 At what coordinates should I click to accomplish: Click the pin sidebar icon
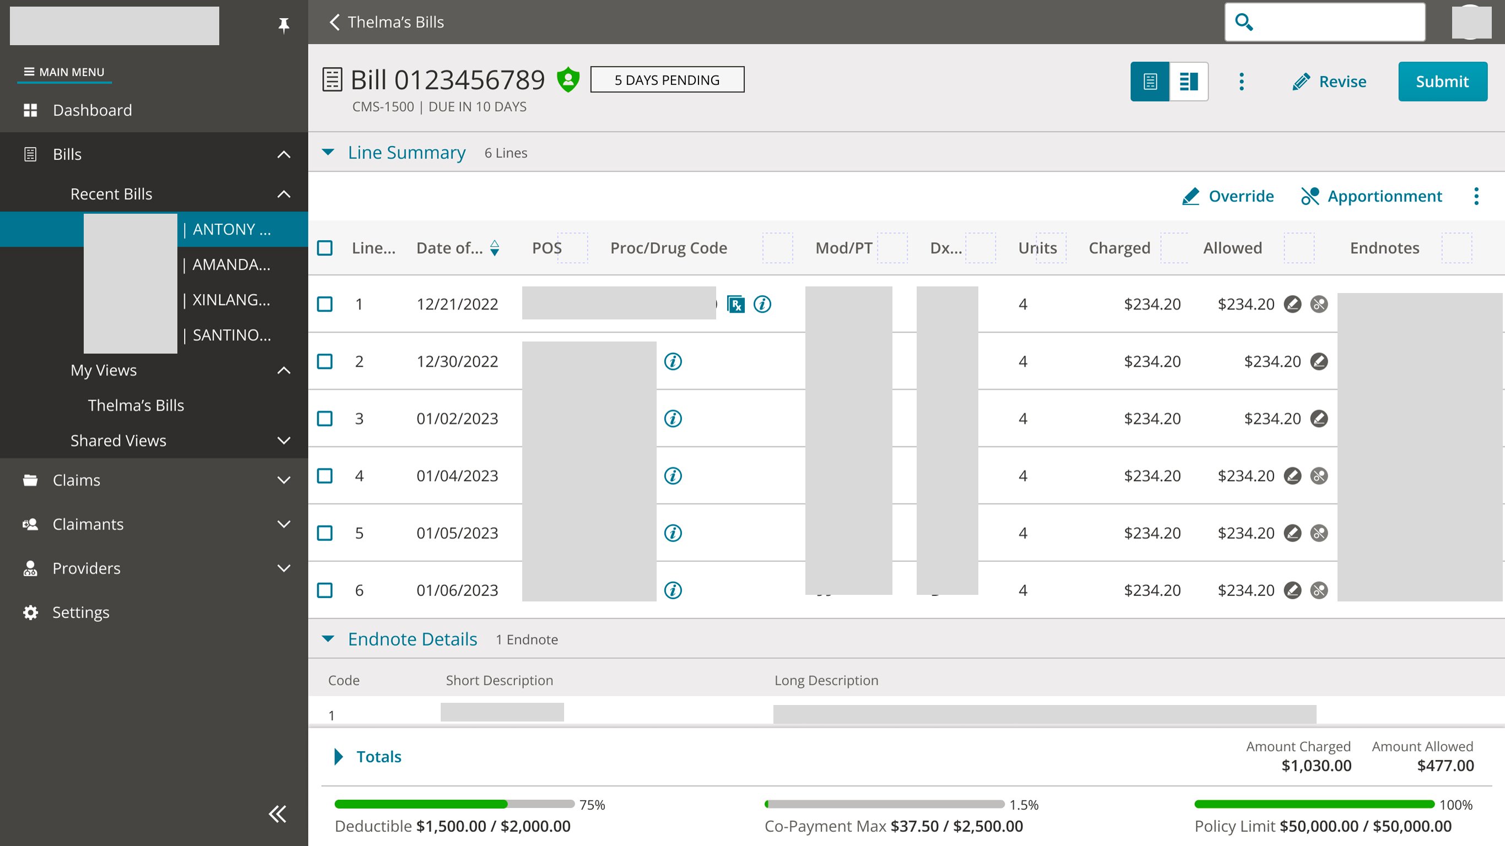[283, 25]
